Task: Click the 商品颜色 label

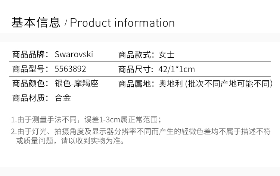Action: tap(30, 83)
